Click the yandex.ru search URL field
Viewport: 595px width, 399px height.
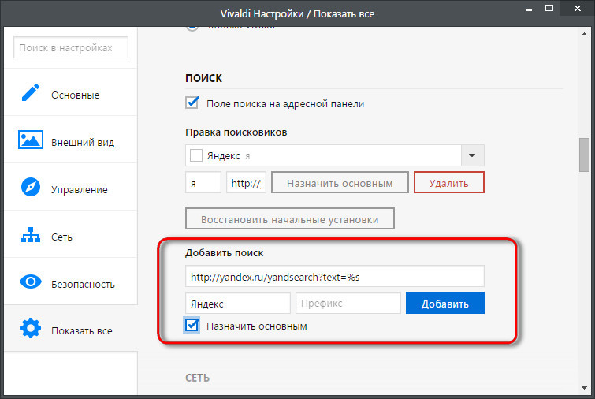335,276
